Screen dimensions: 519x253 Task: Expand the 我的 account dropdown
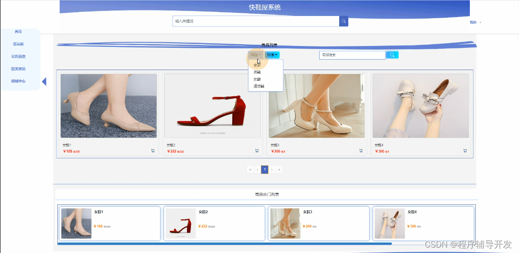tap(475, 22)
